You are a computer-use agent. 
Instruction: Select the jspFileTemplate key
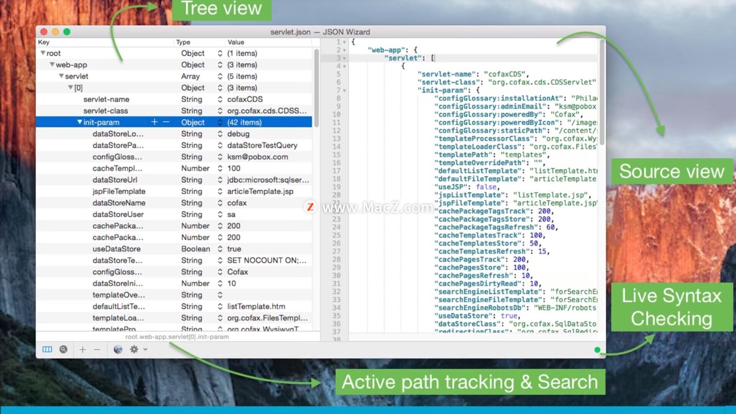pos(119,191)
